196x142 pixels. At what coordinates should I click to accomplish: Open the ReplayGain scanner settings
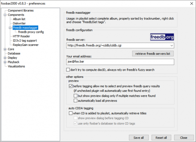[x=26, y=45]
